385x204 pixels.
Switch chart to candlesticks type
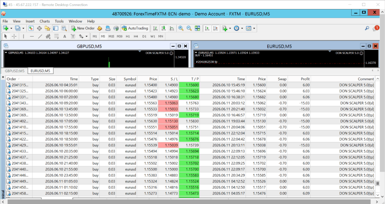coord(164,28)
